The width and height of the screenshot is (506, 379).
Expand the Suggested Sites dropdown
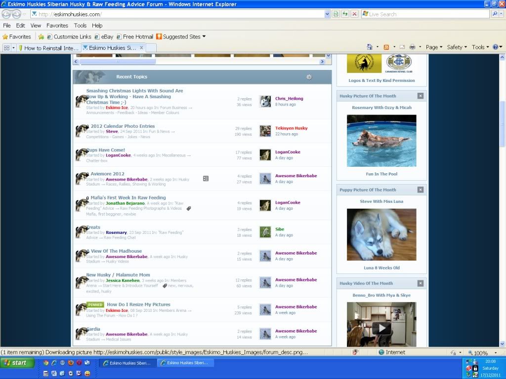pos(204,37)
